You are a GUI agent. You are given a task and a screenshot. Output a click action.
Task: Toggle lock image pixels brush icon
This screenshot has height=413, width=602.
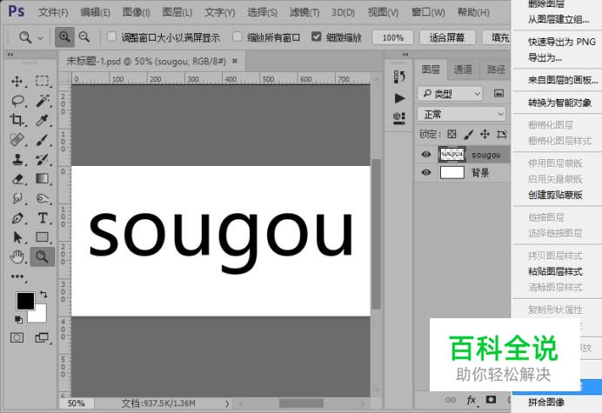click(x=468, y=134)
